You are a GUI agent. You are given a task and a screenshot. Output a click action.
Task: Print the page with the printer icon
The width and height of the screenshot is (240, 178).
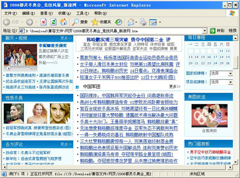(143, 22)
